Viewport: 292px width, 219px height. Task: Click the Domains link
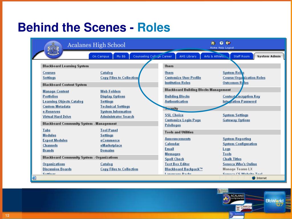point(107,150)
